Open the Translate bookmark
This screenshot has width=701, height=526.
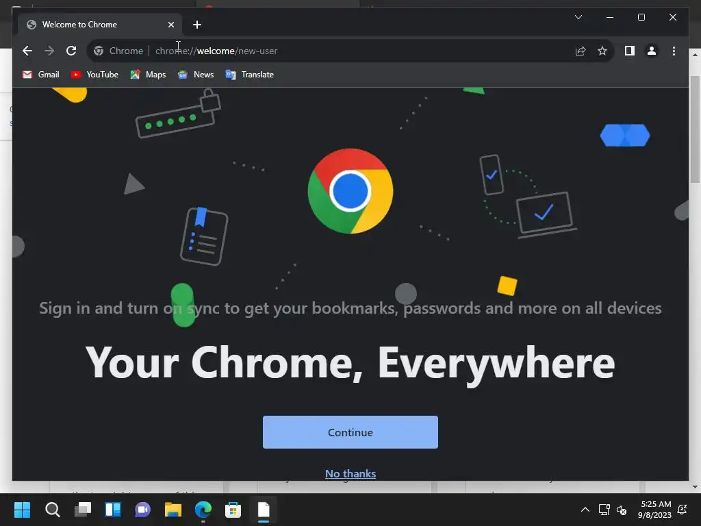[249, 75]
